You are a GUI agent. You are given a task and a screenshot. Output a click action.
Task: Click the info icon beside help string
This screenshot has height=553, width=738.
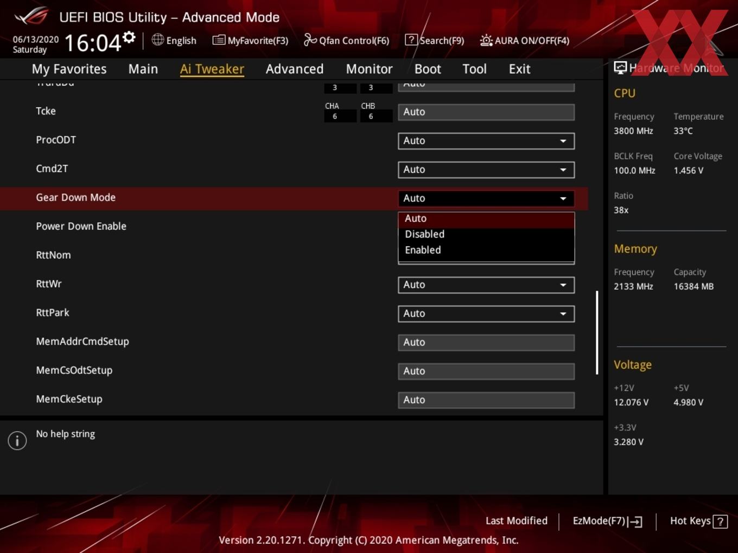[17, 440]
